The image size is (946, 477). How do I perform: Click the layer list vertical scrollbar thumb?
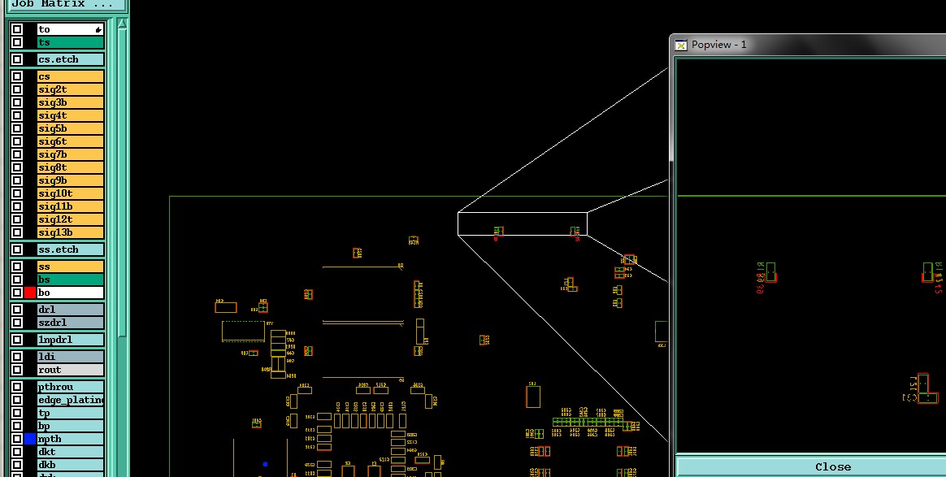coord(122,183)
